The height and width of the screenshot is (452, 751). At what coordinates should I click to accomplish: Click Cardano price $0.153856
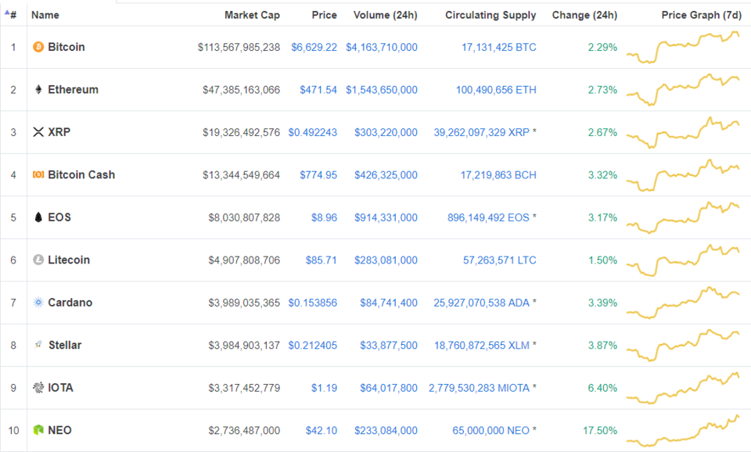point(313,303)
